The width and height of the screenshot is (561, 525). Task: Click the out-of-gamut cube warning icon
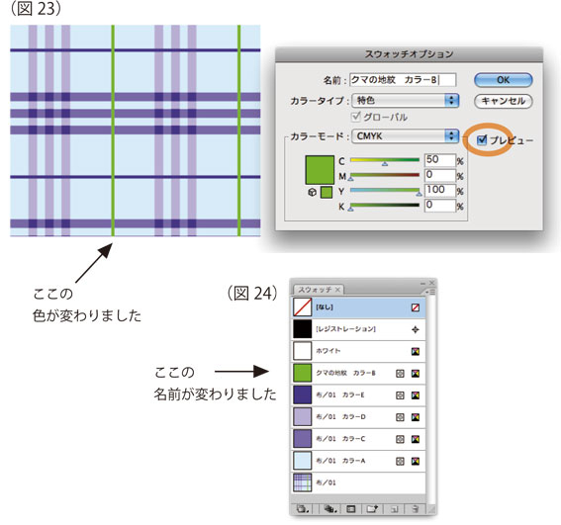(x=312, y=193)
